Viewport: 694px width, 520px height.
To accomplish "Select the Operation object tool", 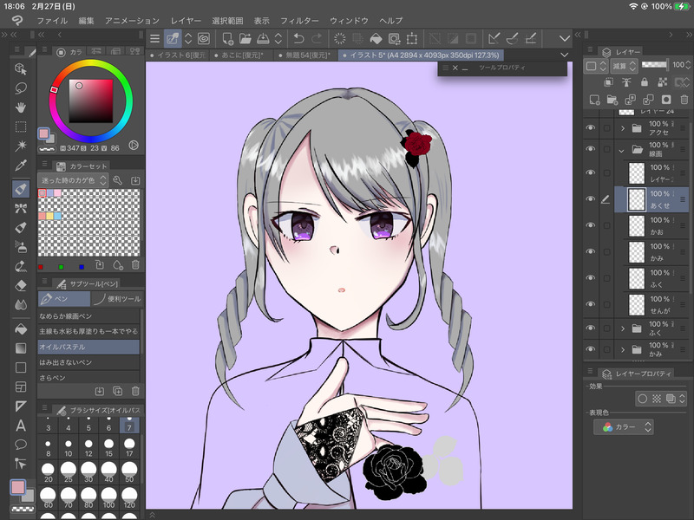I will click(x=20, y=68).
